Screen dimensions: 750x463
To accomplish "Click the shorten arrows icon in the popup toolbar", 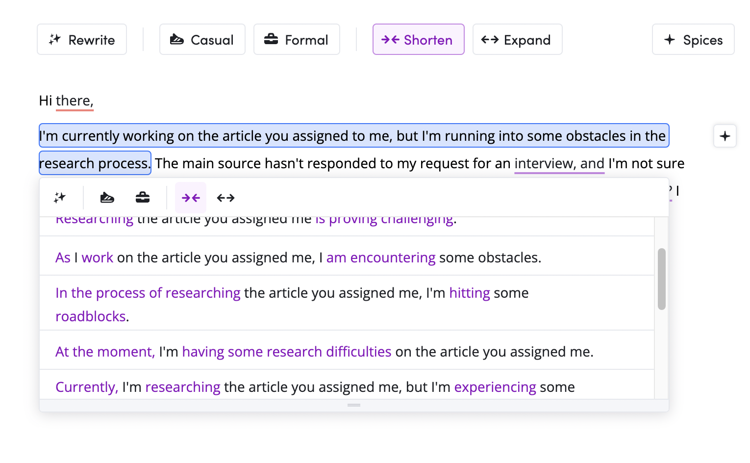I will point(191,198).
